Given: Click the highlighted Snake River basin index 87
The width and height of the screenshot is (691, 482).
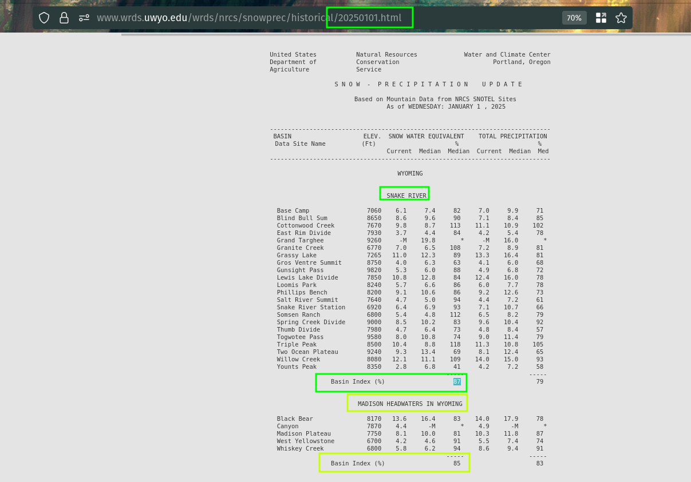Looking at the screenshot, I should 457,381.
